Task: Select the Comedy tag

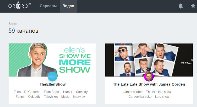Action: [82, 92]
